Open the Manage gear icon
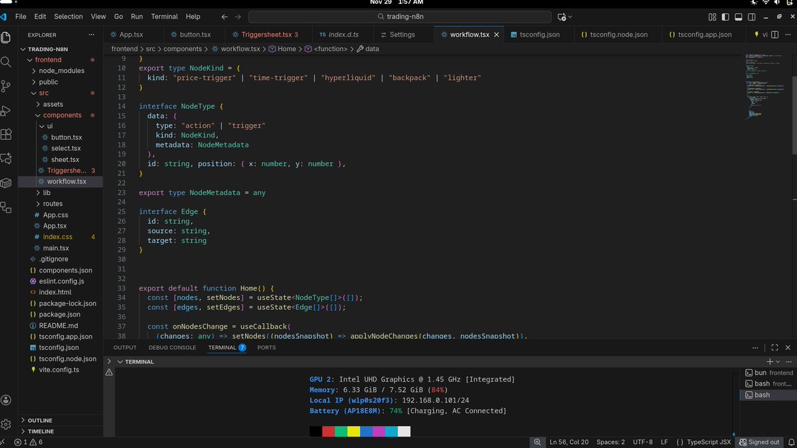Image resolution: width=797 pixels, height=448 pixels. tap(6, 424)
